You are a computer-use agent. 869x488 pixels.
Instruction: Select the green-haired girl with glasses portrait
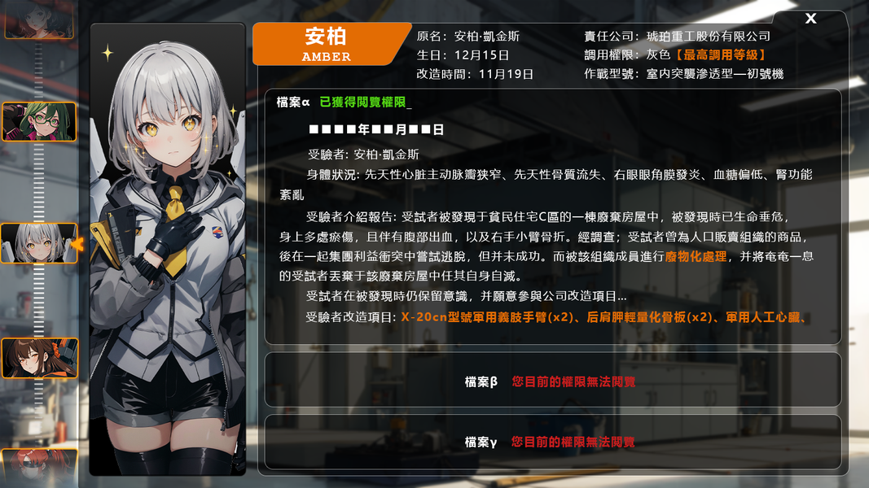click(39, 122)
